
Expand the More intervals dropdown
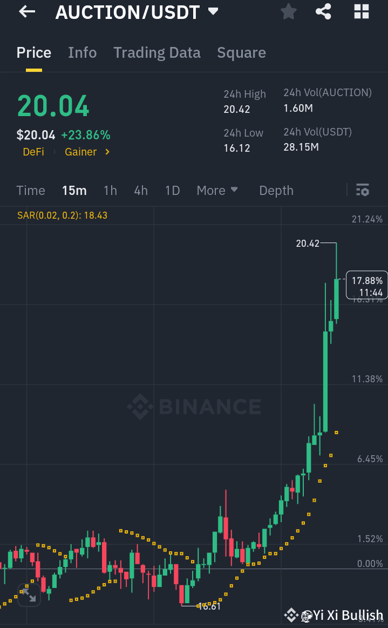[217, 190]
